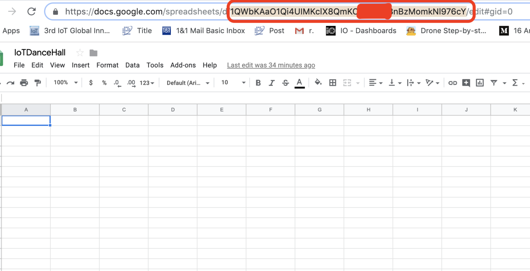Click the insert chart icon
This screenshot has height=271, width=530.
[x=480, y=83]
